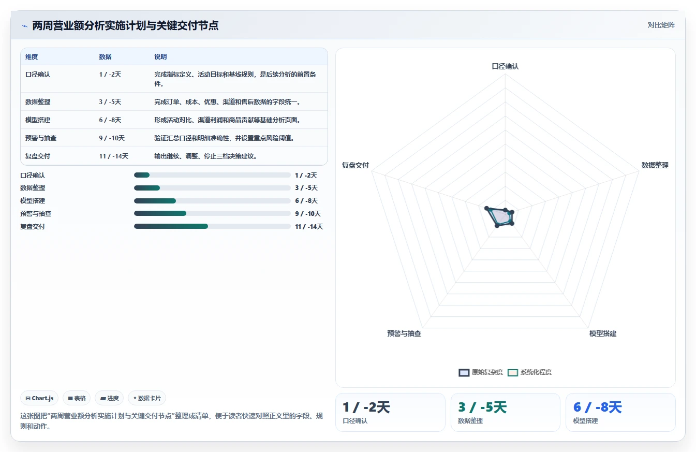Click the radar axis label 模型搭建
696x452 pixels.
(x=603, y=333)
